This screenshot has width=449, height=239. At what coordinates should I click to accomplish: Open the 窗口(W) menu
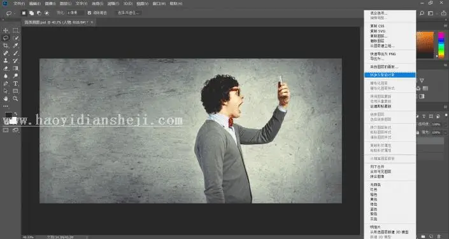pos(159,4)
